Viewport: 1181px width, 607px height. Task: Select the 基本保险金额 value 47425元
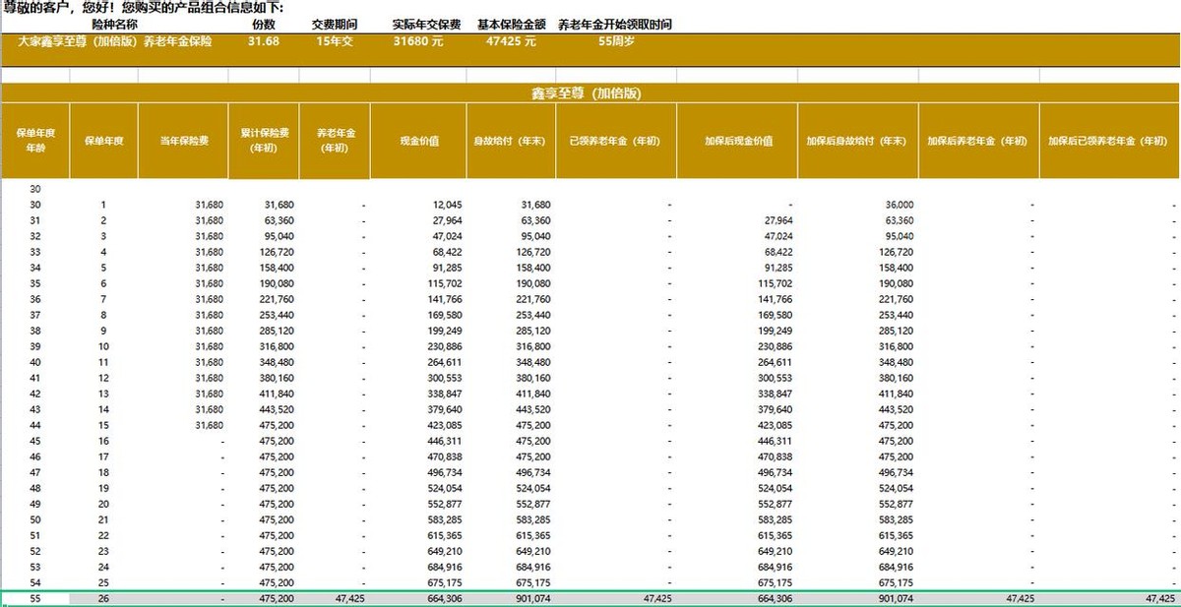coord(503,41)
